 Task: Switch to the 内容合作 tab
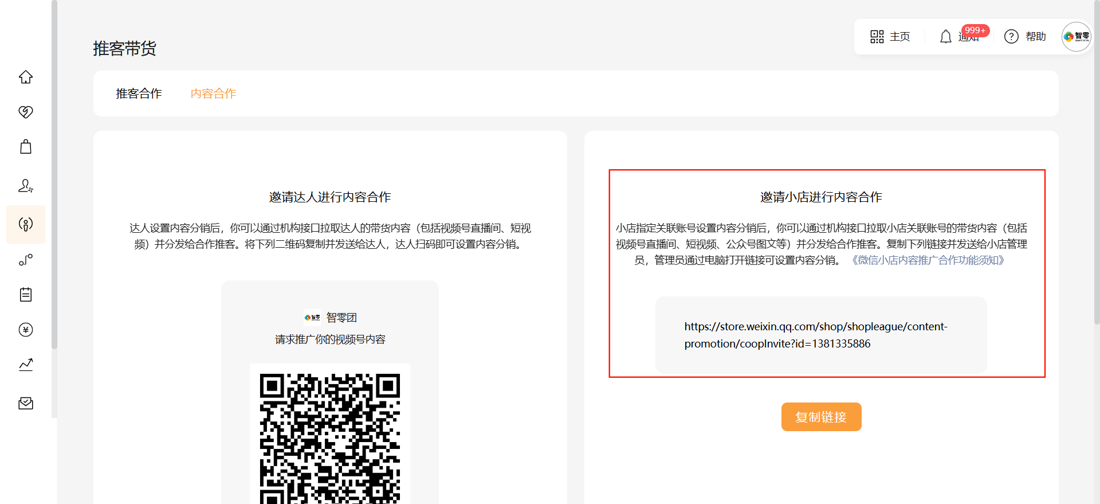(213, 93)
